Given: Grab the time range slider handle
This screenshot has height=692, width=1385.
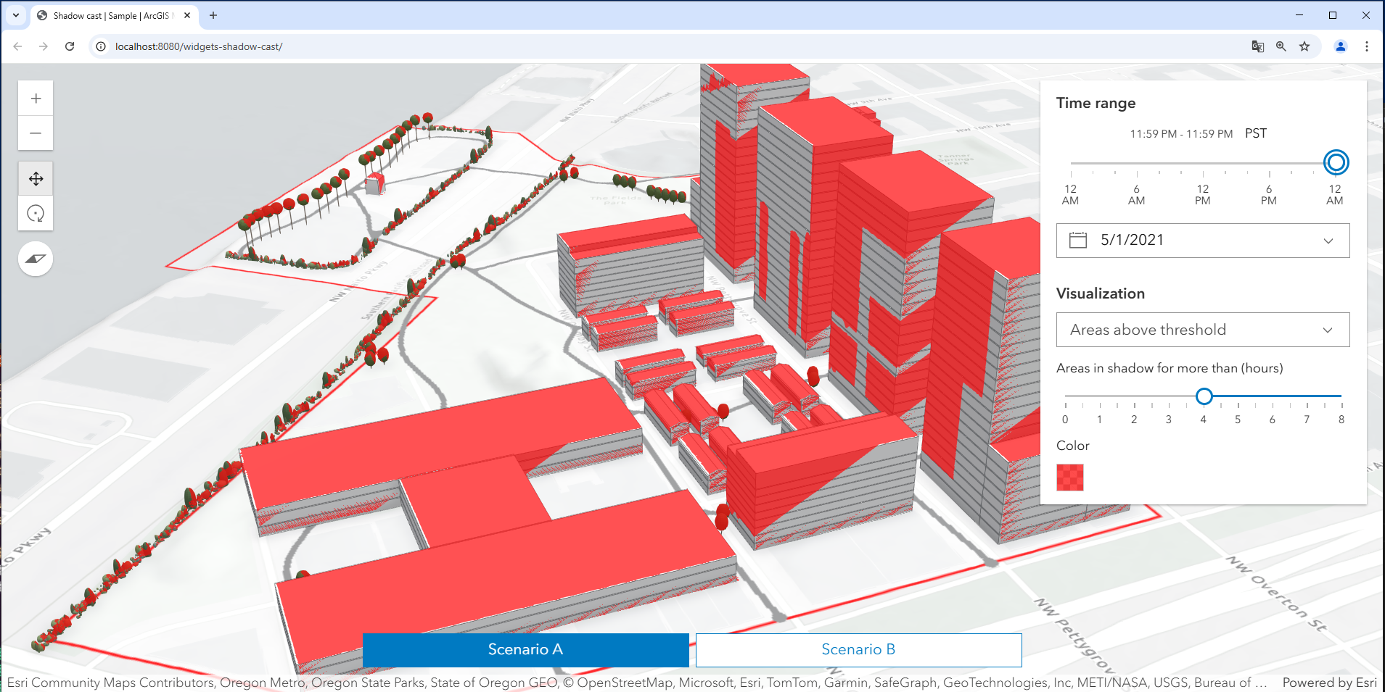Looking at the screenshot, I should (1336, 162).
